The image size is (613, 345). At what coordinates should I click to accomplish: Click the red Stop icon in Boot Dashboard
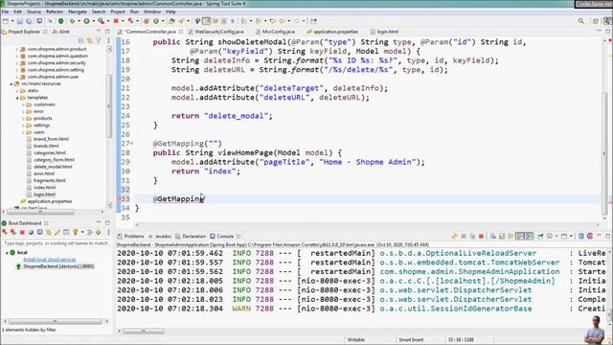tap(22, 232)
